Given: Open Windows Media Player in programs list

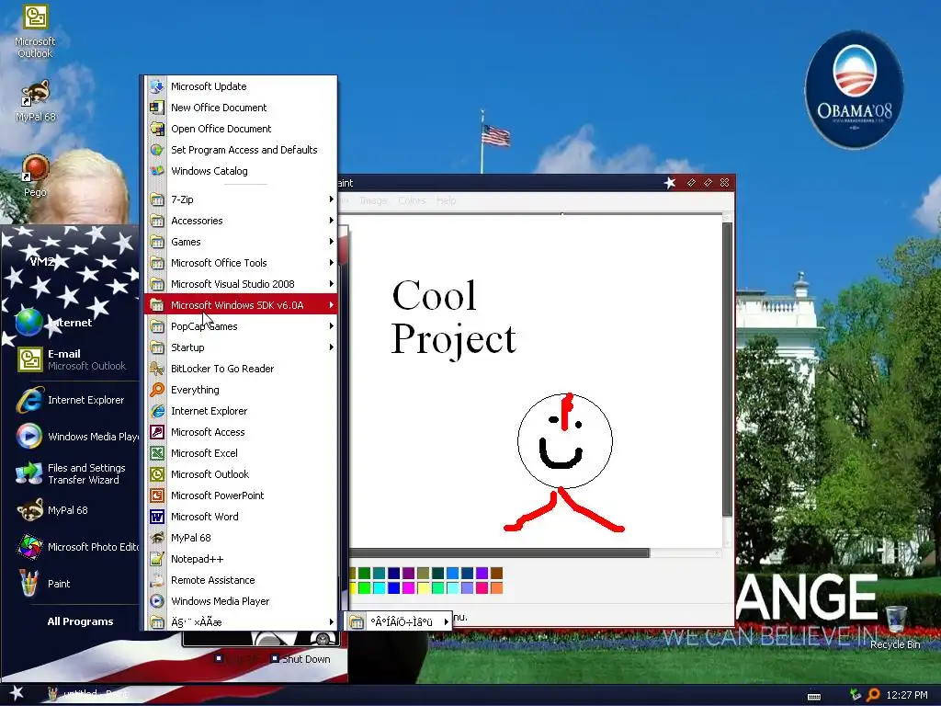Looking at the screenshot, I should pos(240,601).
